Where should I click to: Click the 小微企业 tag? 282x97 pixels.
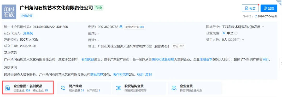coord(27,16)
